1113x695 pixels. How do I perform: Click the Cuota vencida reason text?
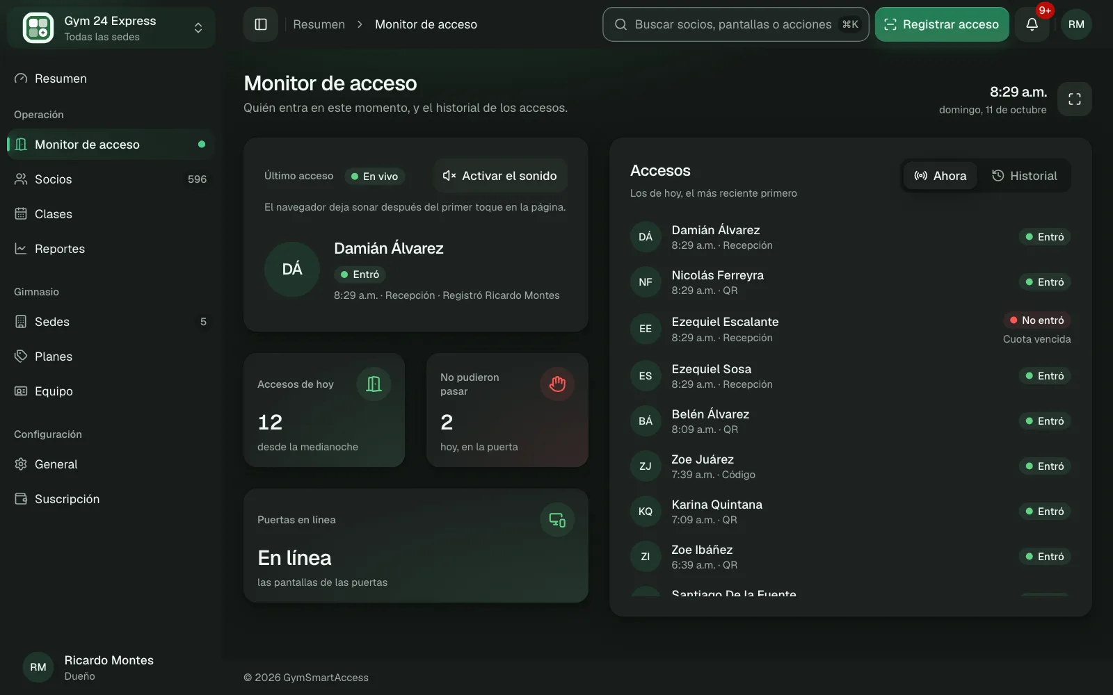click(1036, 339)
